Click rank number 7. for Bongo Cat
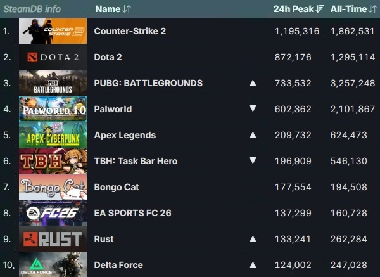380x277 pixels. (x=6, y=187)
